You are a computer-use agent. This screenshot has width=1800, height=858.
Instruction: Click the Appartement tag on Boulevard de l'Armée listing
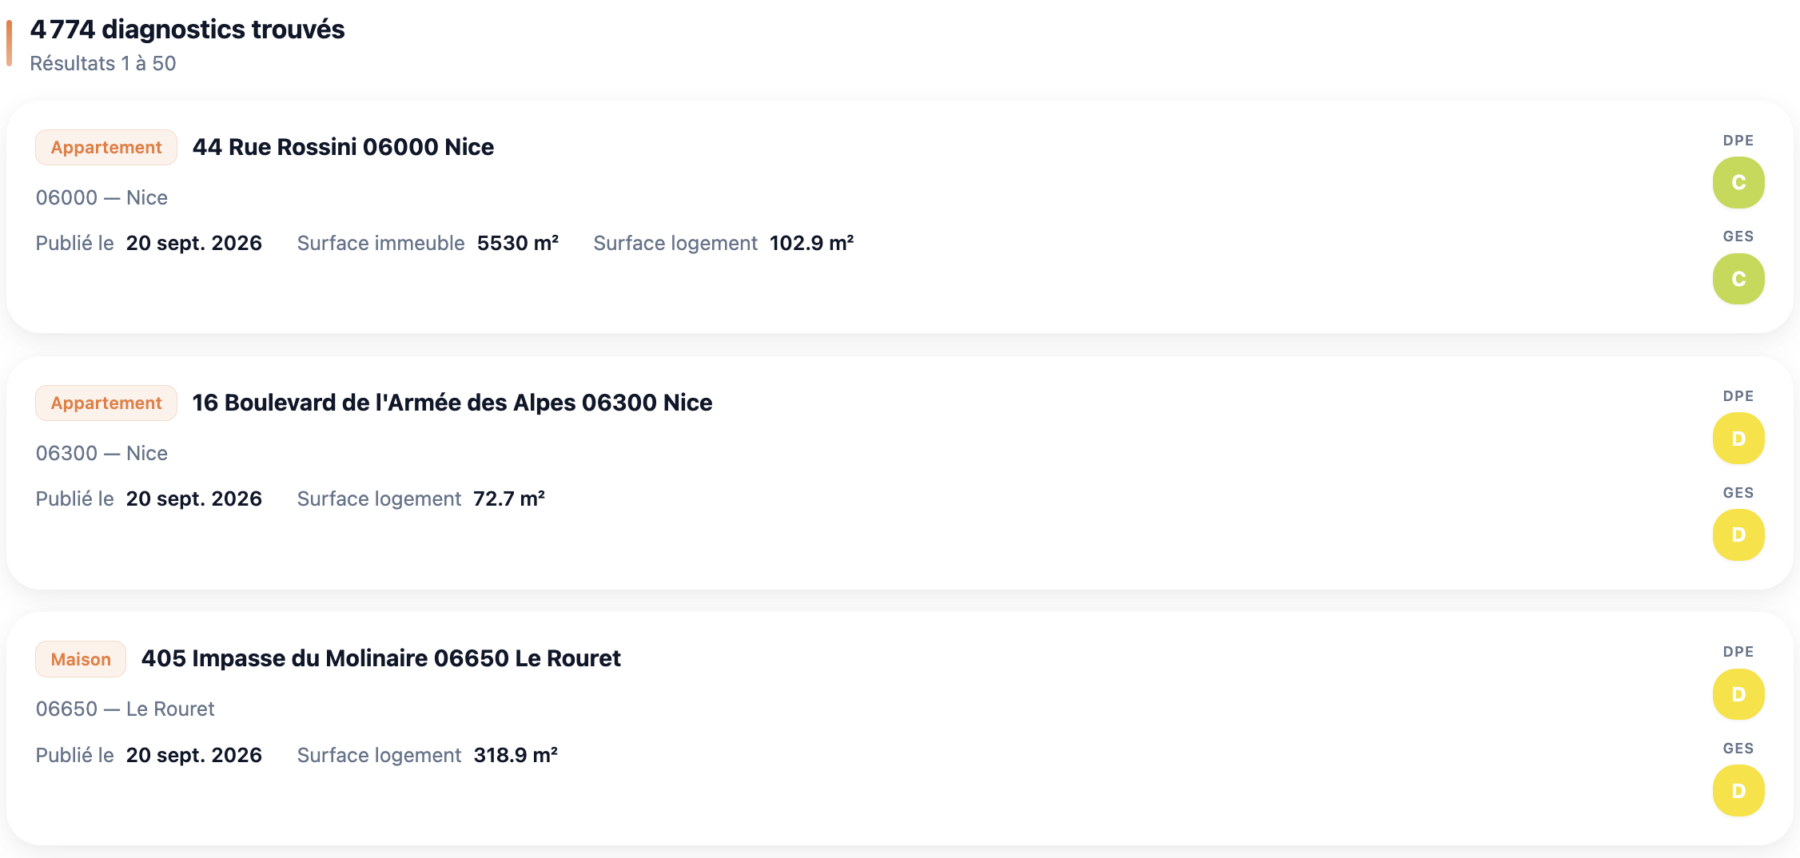[x=106, y=403]
